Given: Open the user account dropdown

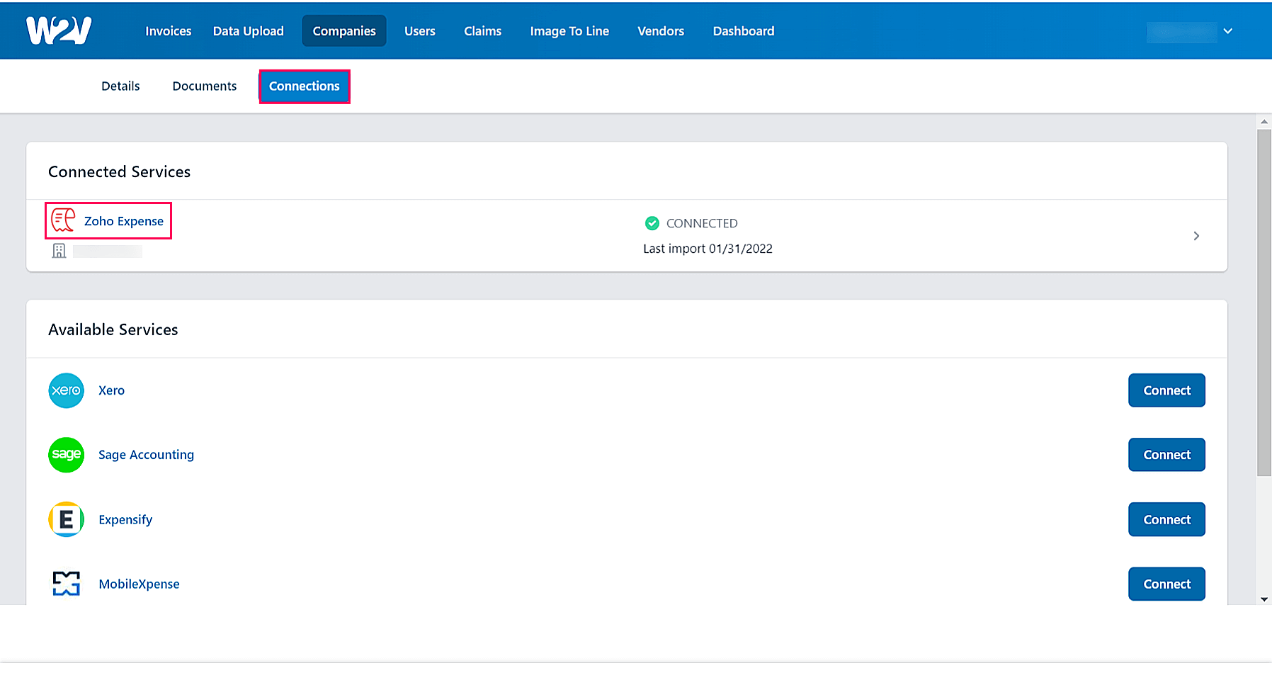Looking at the screenshot, I should [x=1227, y=31].
